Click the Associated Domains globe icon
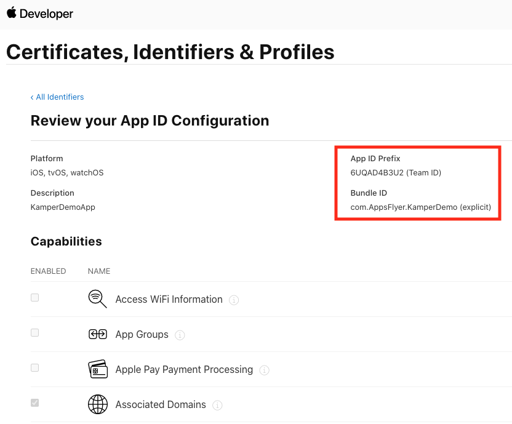512x424 pixels. coord(98,404)
